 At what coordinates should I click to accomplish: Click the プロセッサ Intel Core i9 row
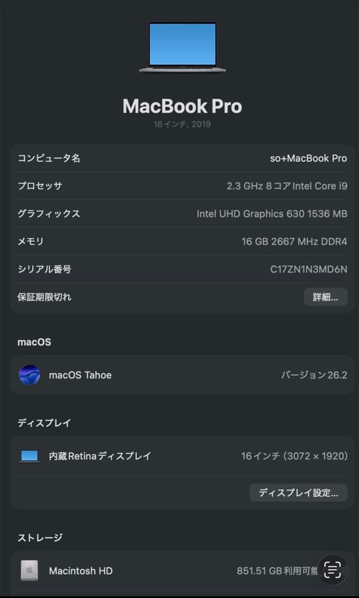[x=179, y=186]
